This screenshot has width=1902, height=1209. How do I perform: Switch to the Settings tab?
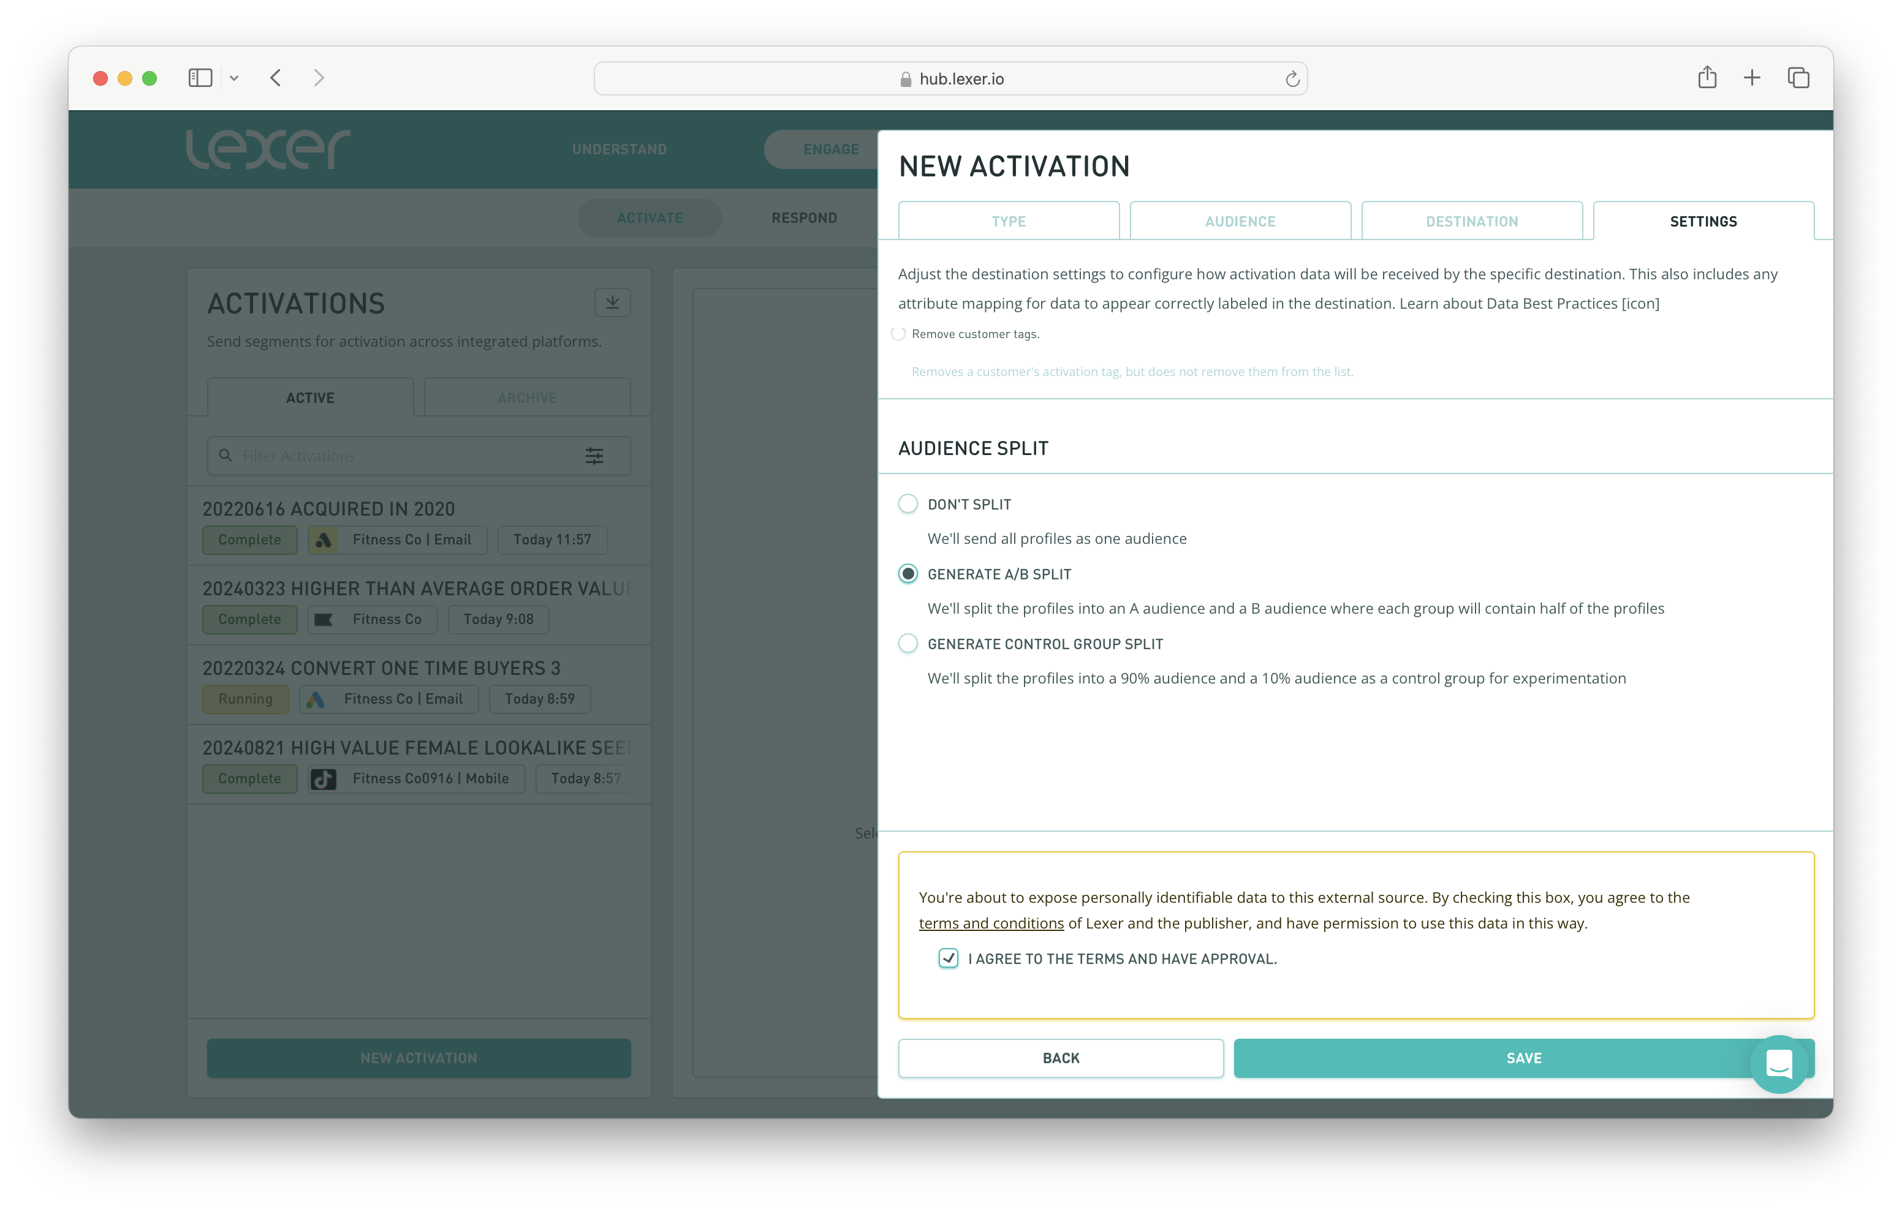(x=1703, y=221)
